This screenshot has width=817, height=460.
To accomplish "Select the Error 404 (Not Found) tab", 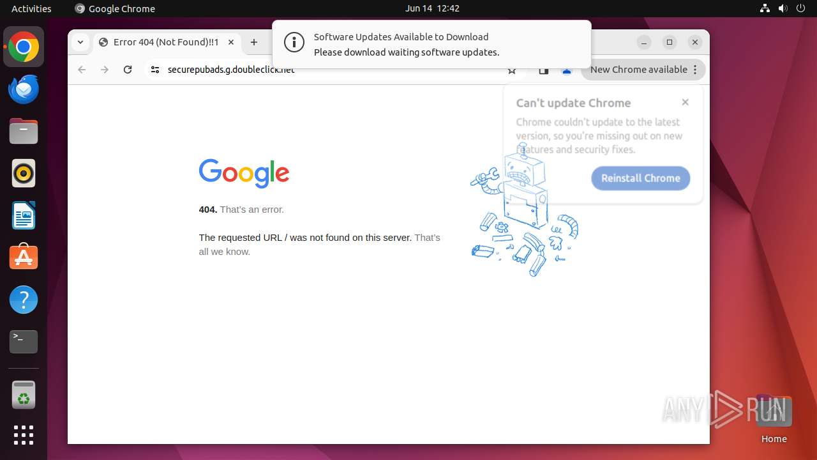I will click(167, 42).
